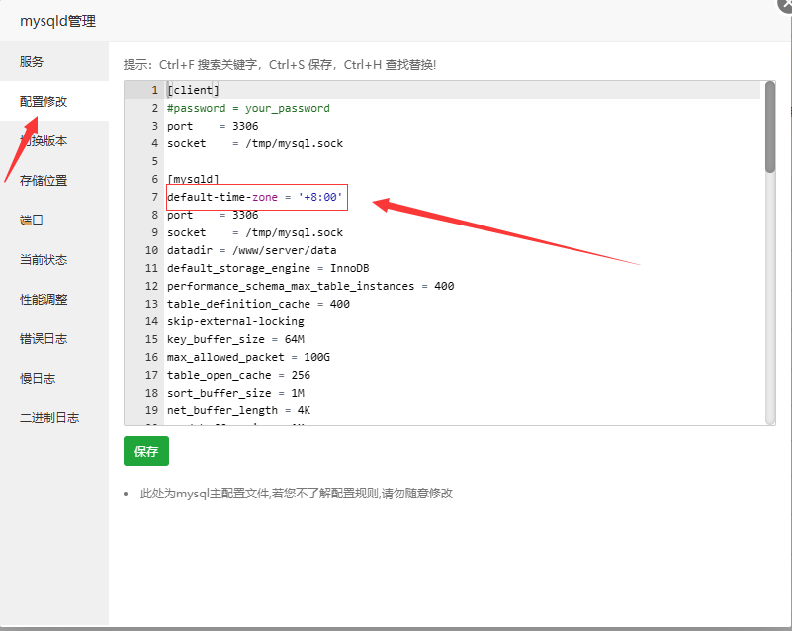
Task: Click the empty line 5 in editor
Action: pos(462,161)
